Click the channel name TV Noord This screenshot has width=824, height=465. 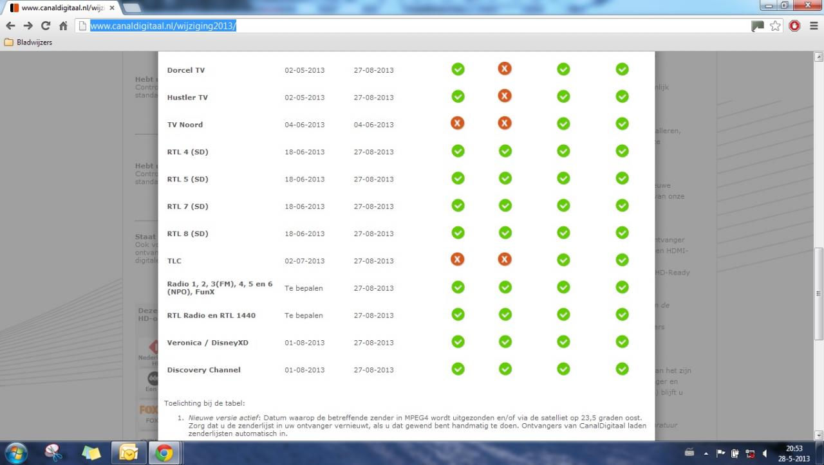[185, 125]
